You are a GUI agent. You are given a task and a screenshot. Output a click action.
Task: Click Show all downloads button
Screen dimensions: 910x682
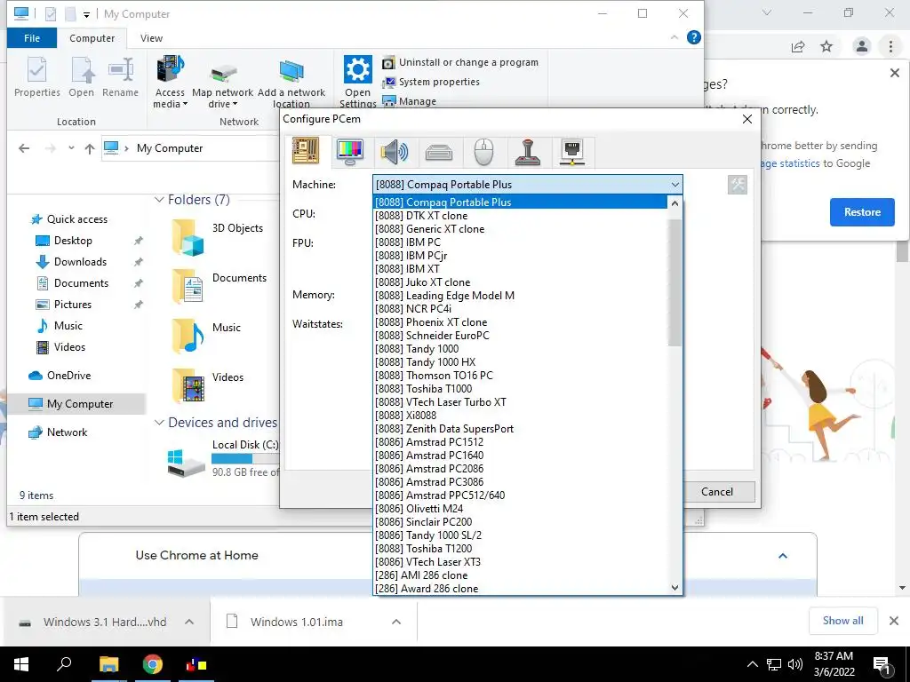[842, 621]
